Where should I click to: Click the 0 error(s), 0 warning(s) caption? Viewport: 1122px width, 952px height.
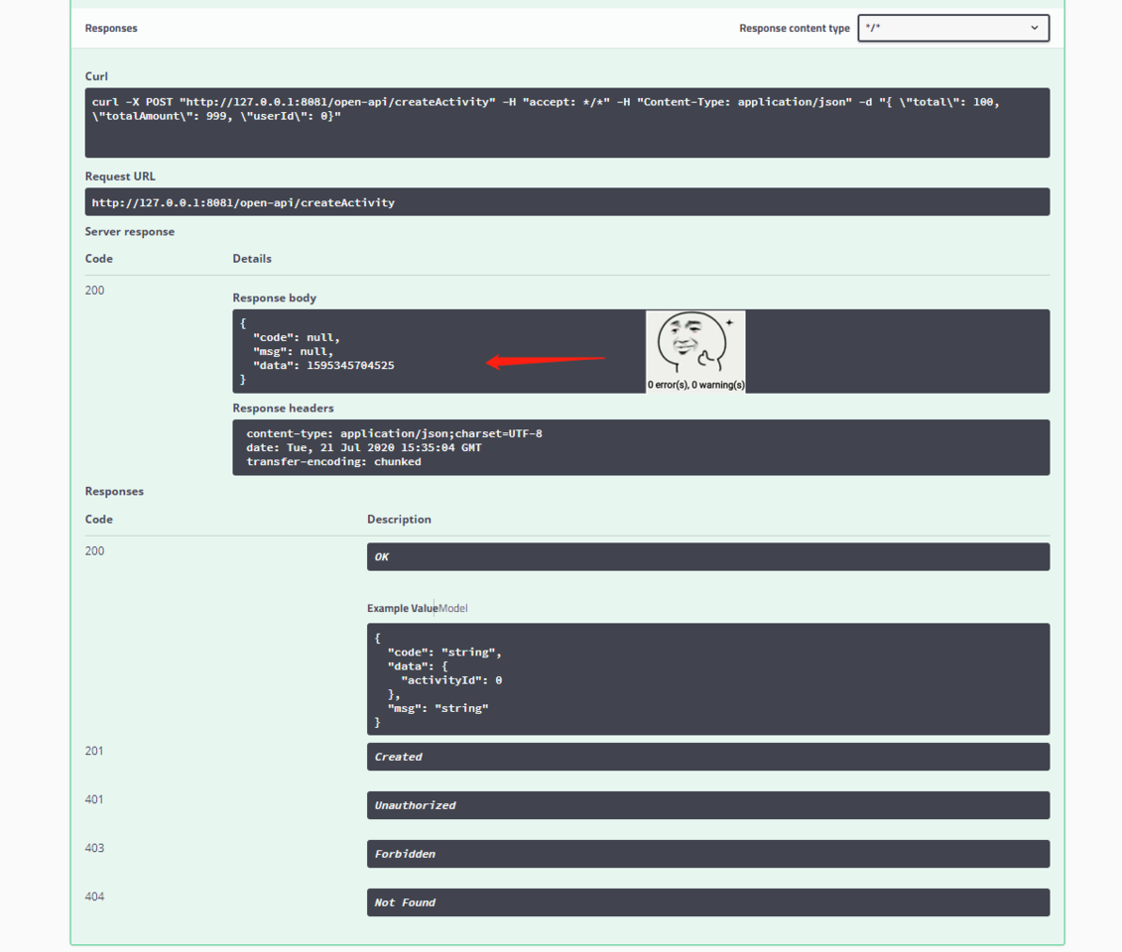click(x=695, y=385)
